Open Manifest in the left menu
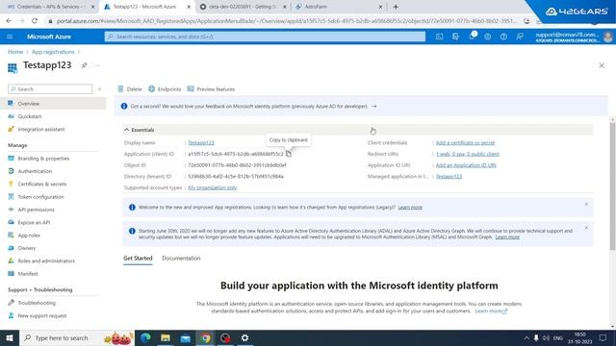 (28, 274)
